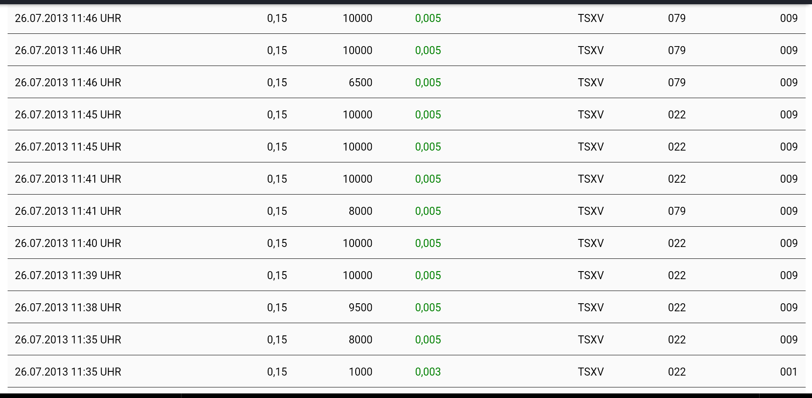Click 079 code in the 6500 row

[x=677, y=82]
